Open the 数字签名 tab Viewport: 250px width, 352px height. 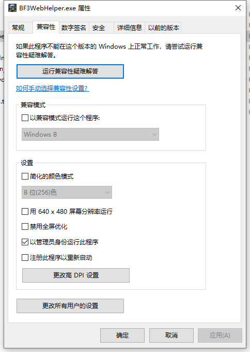click(x=74, y=27)
